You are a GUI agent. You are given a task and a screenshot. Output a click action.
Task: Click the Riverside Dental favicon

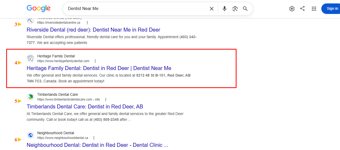tap(31, 20)
